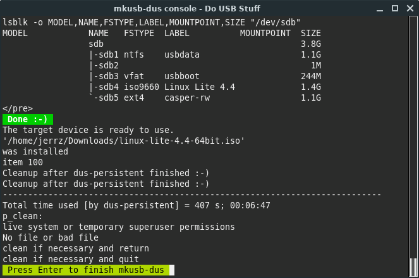Click the MODEL column header
The height and width of the screenshot is (278, 419).
coord(15,33)
